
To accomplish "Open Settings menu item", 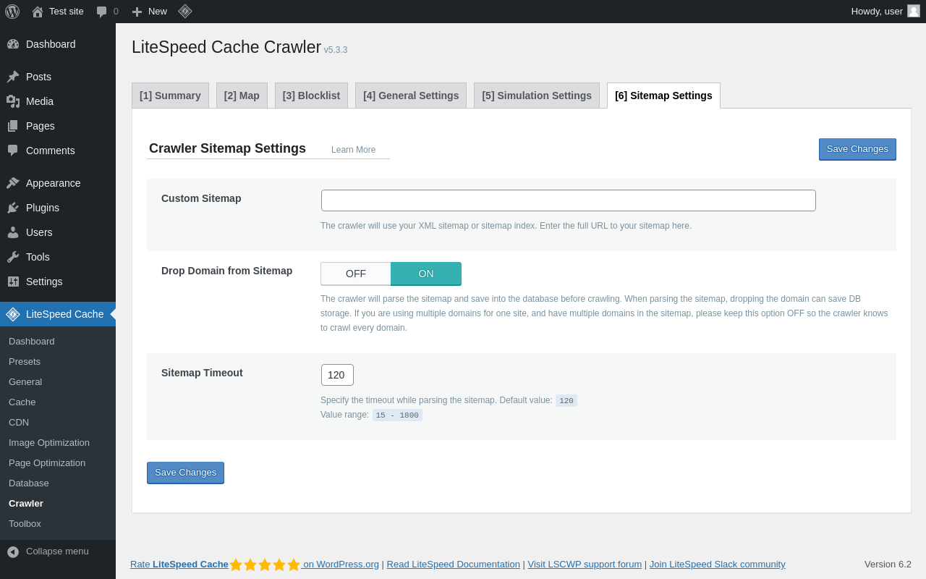I will (58, 282).
